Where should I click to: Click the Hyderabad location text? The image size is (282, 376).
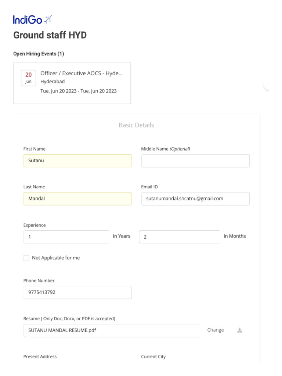click(x=53, y=82)
